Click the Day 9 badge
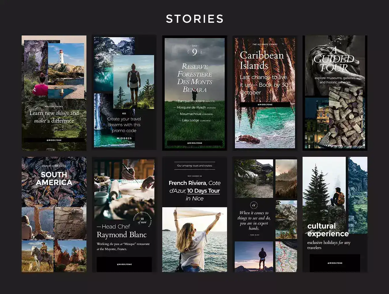Screen dimensions: 389x294 (195, 50)
